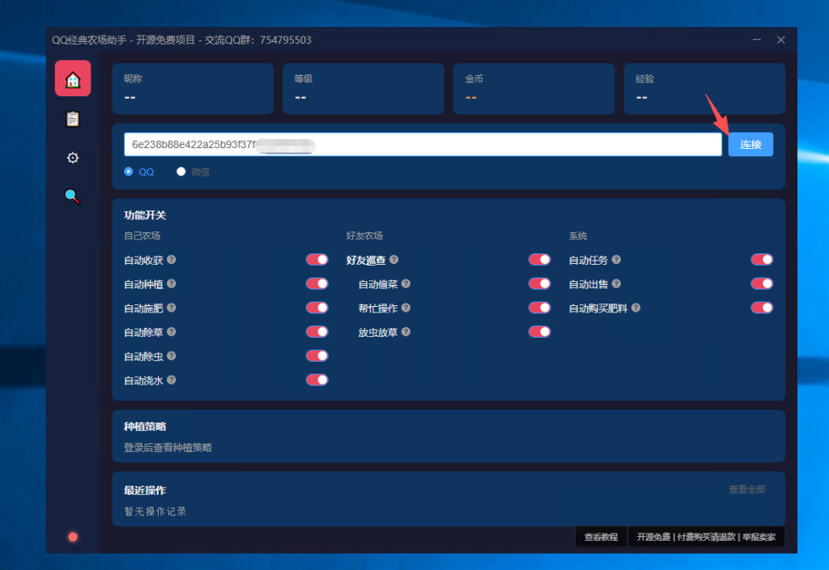This screenshot has height=570, width=829.
Task: Open the clipboard log page from sidebar
Action: tap(73, 118)
